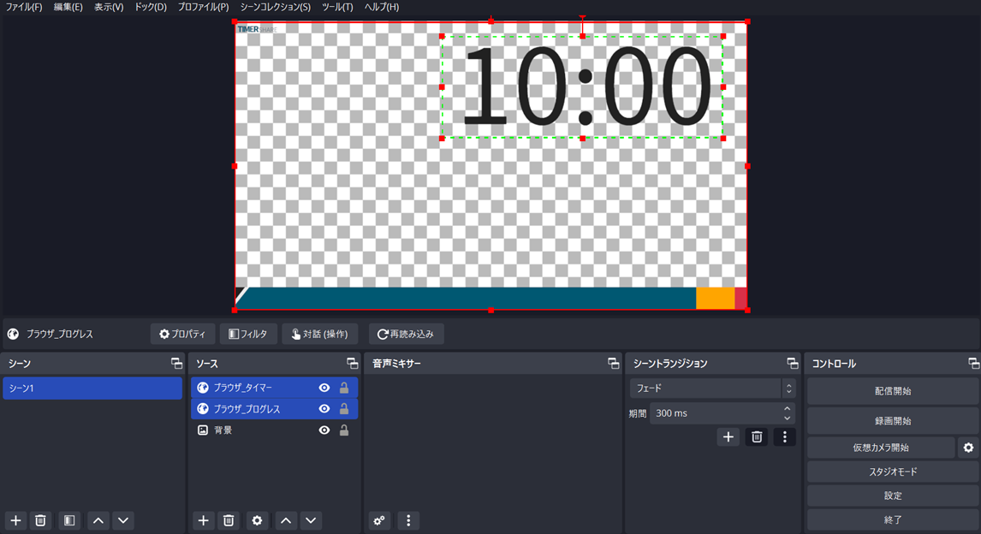This screenshot has width=981, height=534.
Task: Move selected source up in Sources panel
Action: pyautogui.click(x=286, y=520)
